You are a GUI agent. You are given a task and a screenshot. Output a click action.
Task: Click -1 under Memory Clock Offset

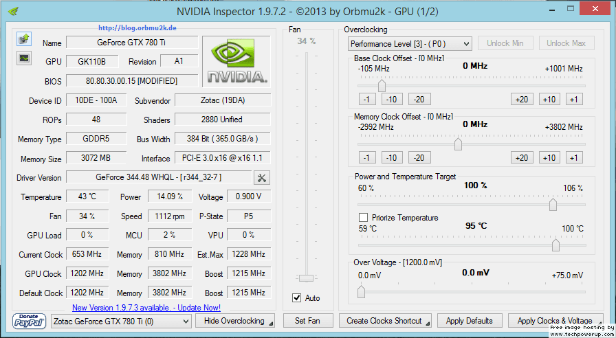click(x=367, y=158)
